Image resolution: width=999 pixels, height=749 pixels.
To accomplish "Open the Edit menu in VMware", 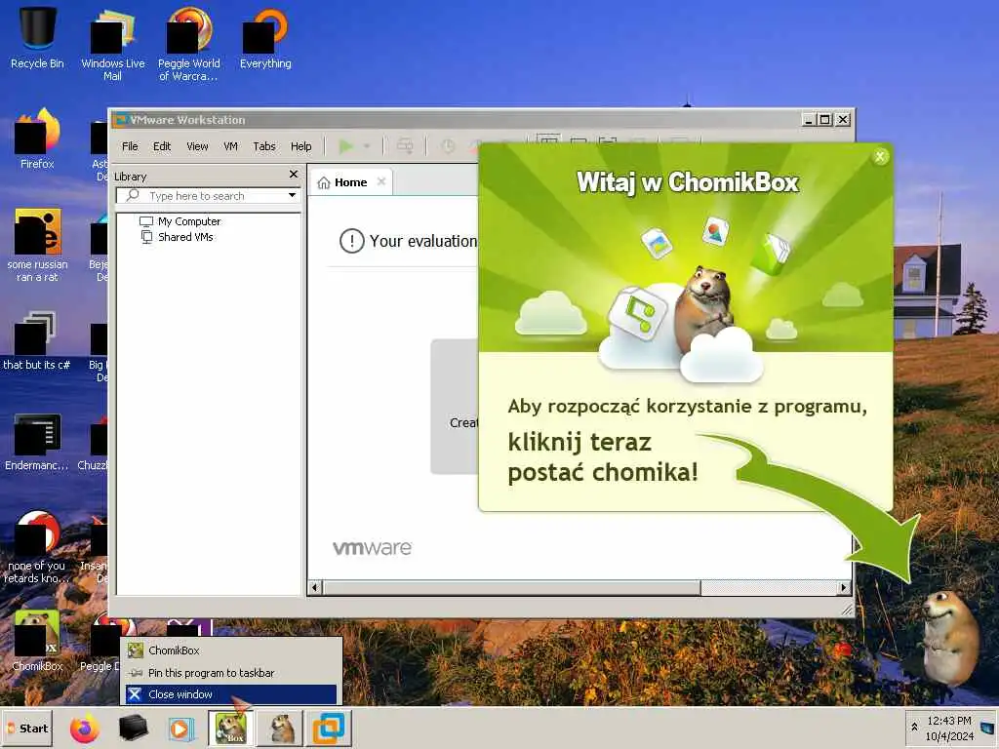I will (x=162, y=146).
